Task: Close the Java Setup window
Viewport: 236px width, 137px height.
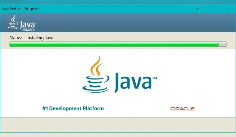Action: coord(228,9)
